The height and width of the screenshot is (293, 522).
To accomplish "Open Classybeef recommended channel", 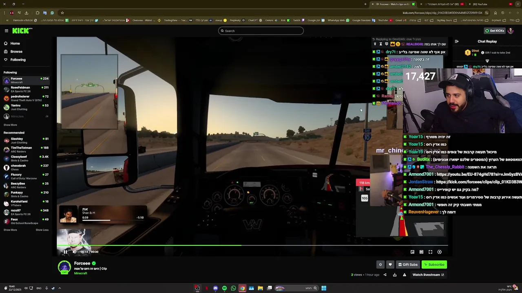I will coord(26,158).
